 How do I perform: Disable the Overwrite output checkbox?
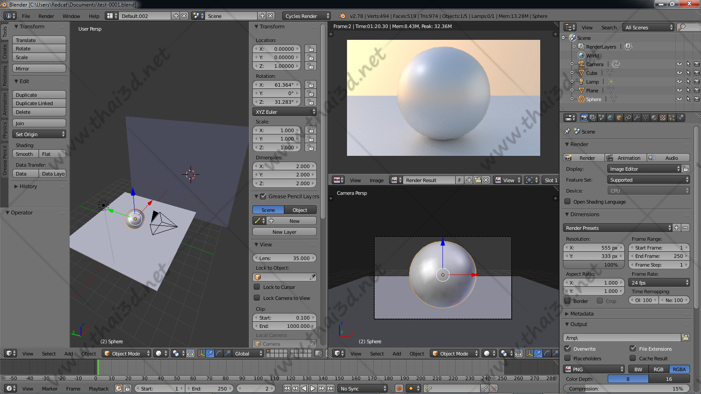coord(568,349)
